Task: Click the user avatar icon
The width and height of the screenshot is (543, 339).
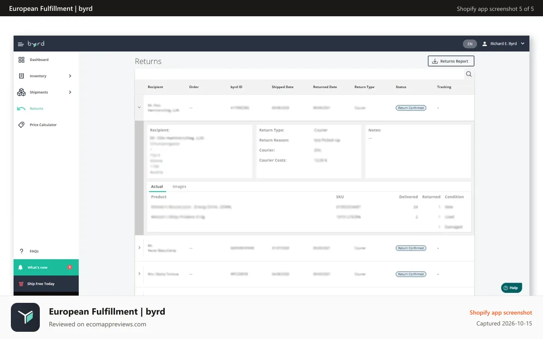Action: point(485,44)
